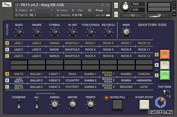This screenshot has width=177, height=117.
Task: Click the 5 BEAT 3 pattern label
Action: pyautogui.click(x=55, y=87)
